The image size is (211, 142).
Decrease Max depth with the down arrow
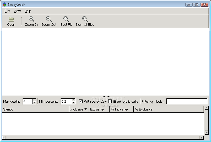point(34,103)
